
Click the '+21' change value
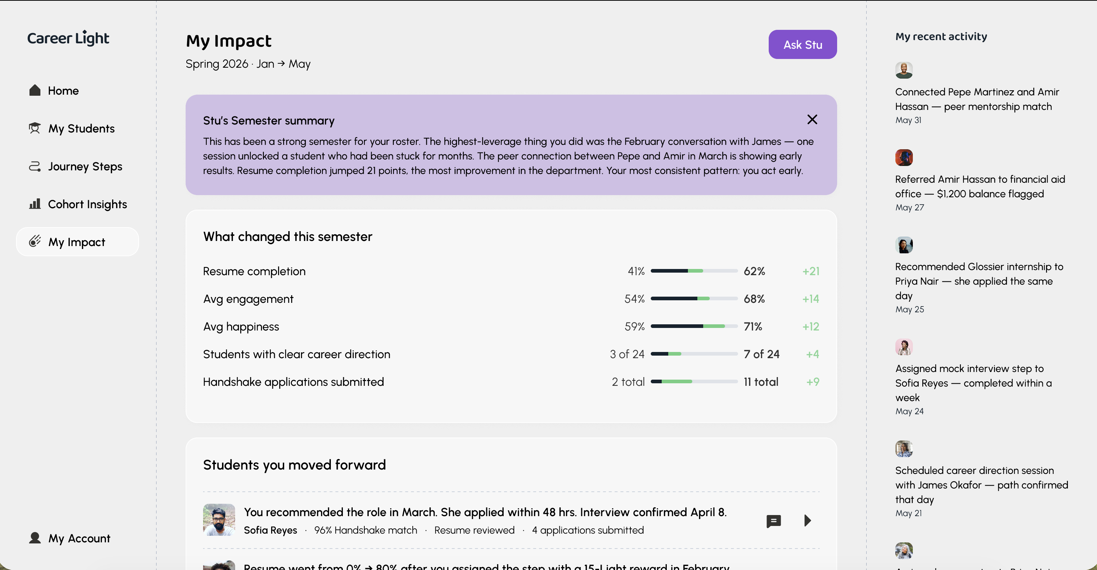pos(811,272)
